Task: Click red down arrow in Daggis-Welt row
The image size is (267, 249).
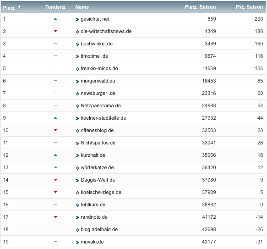Action: (55, 180)
